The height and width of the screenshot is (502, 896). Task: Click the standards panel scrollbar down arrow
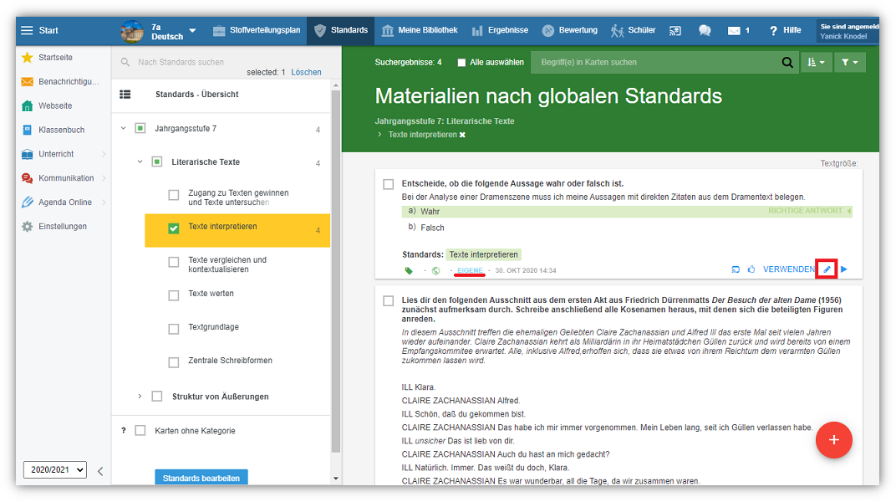click(335, 479)
